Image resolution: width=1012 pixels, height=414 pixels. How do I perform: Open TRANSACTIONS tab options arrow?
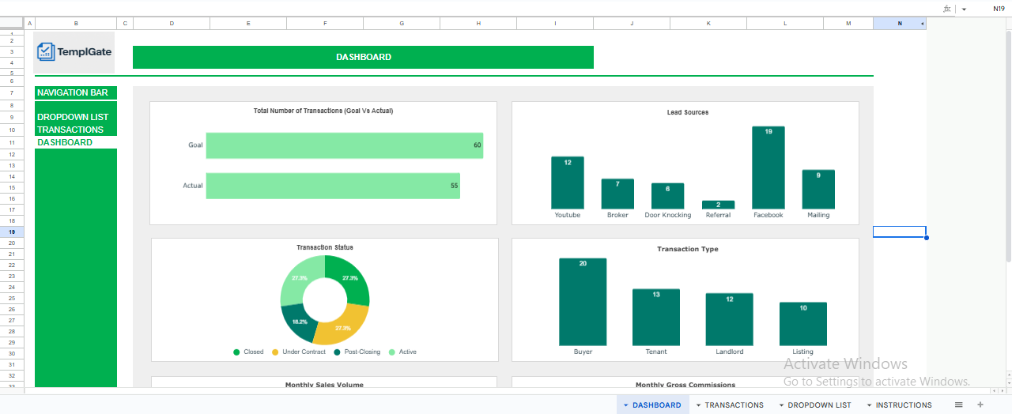[x=698, y=405]
